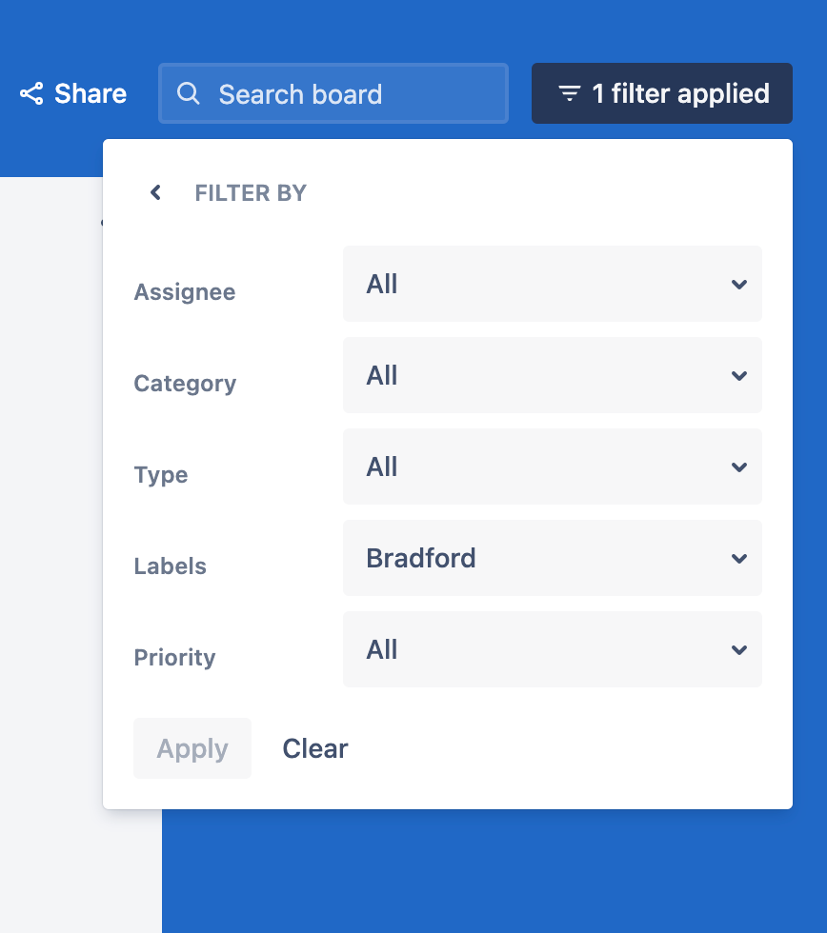827x933 pixels.
Task: Clear all filters
Action: (315, 748)
